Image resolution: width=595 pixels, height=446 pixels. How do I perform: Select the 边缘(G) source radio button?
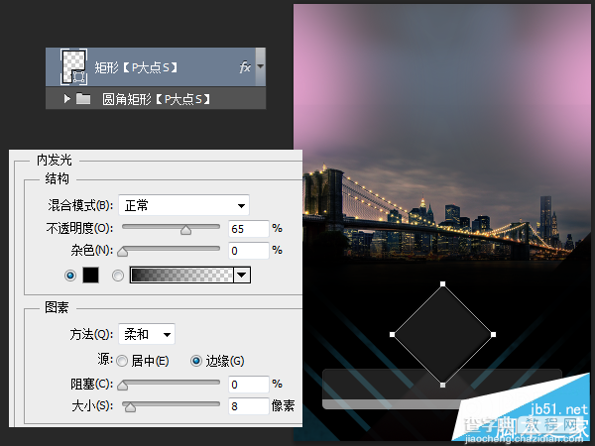click(196, 361)
